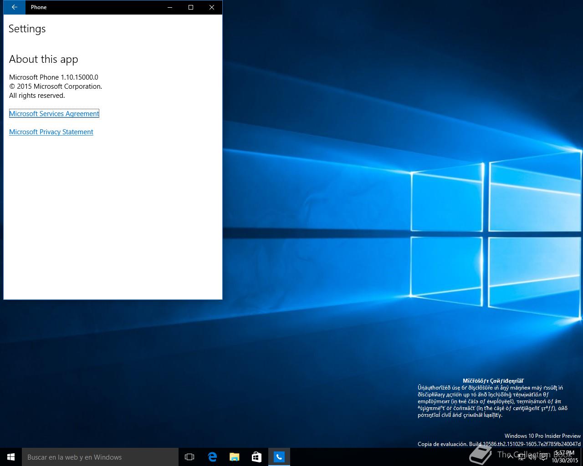Open the network status tray icon
The image size is (583, 466).
tap(522, 457)
